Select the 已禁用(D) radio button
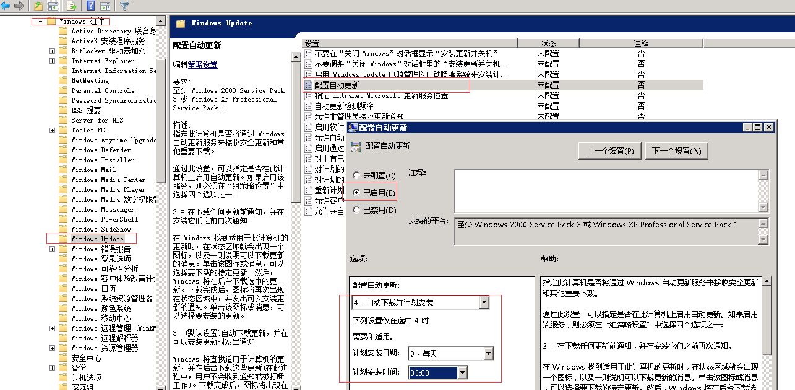 (356, 210)
